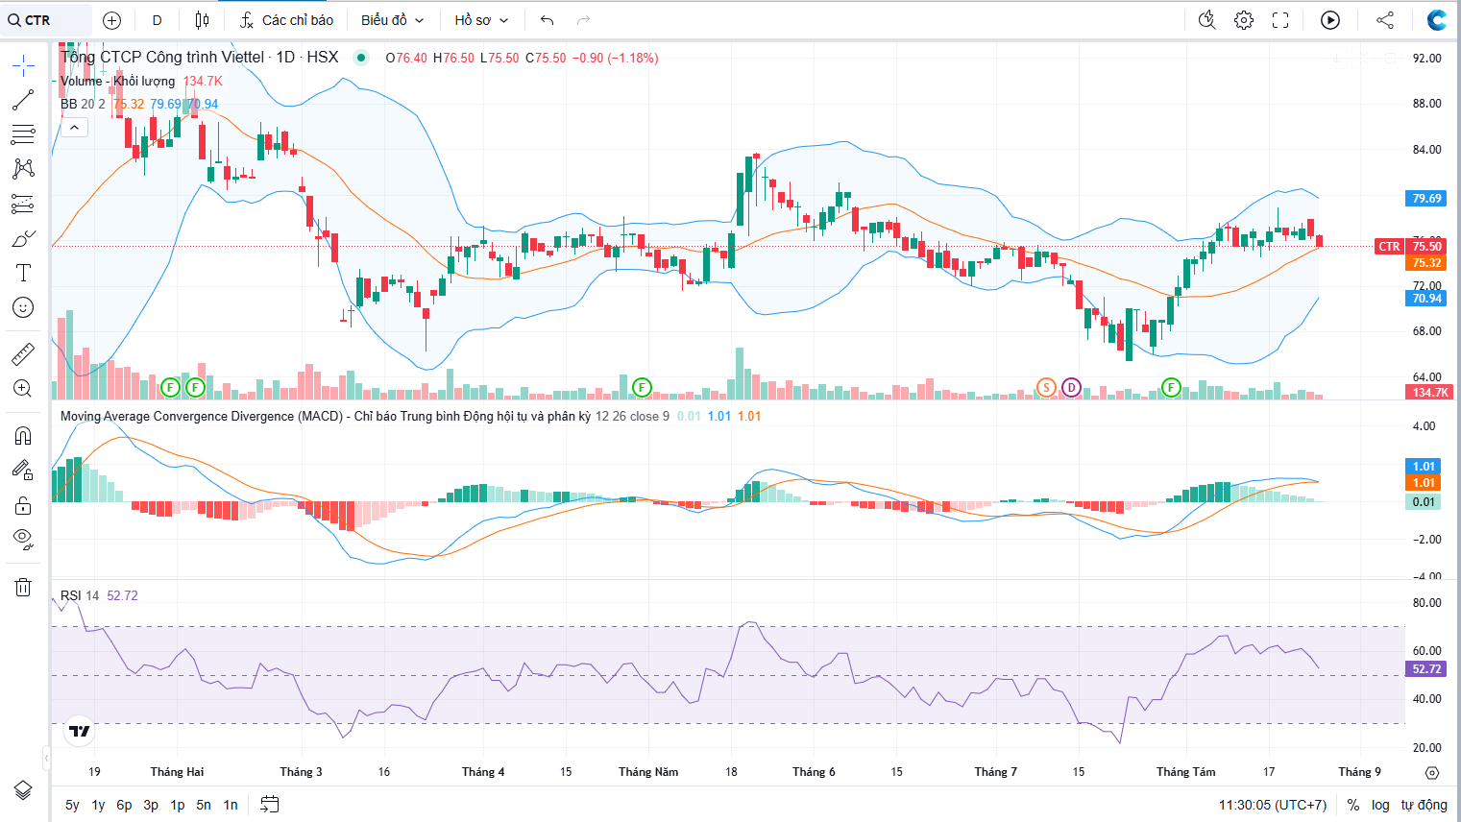Select the ruler measure tool
1461x822 pixels.
[x=23, y=354]
